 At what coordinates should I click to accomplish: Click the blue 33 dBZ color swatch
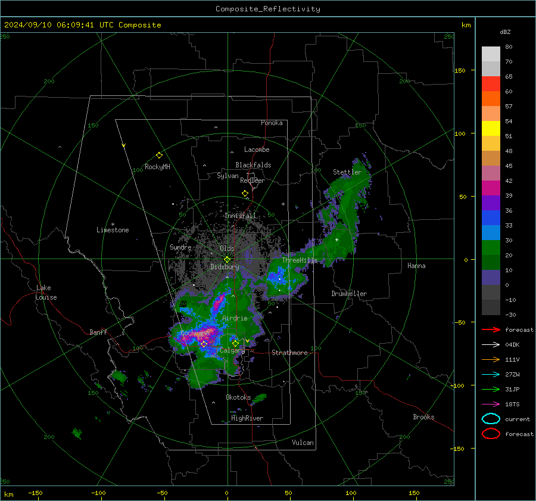[491, 217]
